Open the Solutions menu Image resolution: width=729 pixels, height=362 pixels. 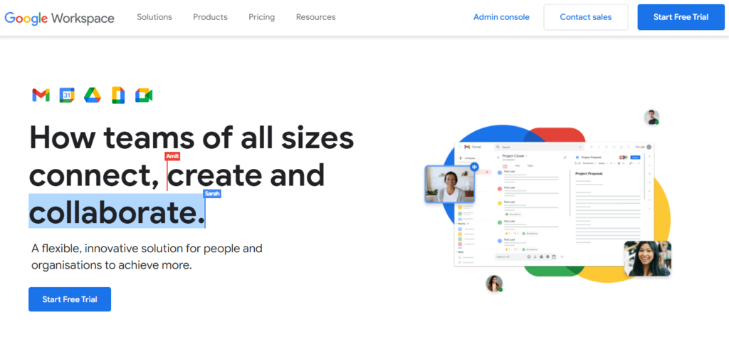click(x=154, y=17)
